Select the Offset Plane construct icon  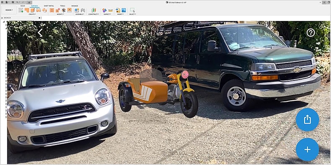coord(94,10)
